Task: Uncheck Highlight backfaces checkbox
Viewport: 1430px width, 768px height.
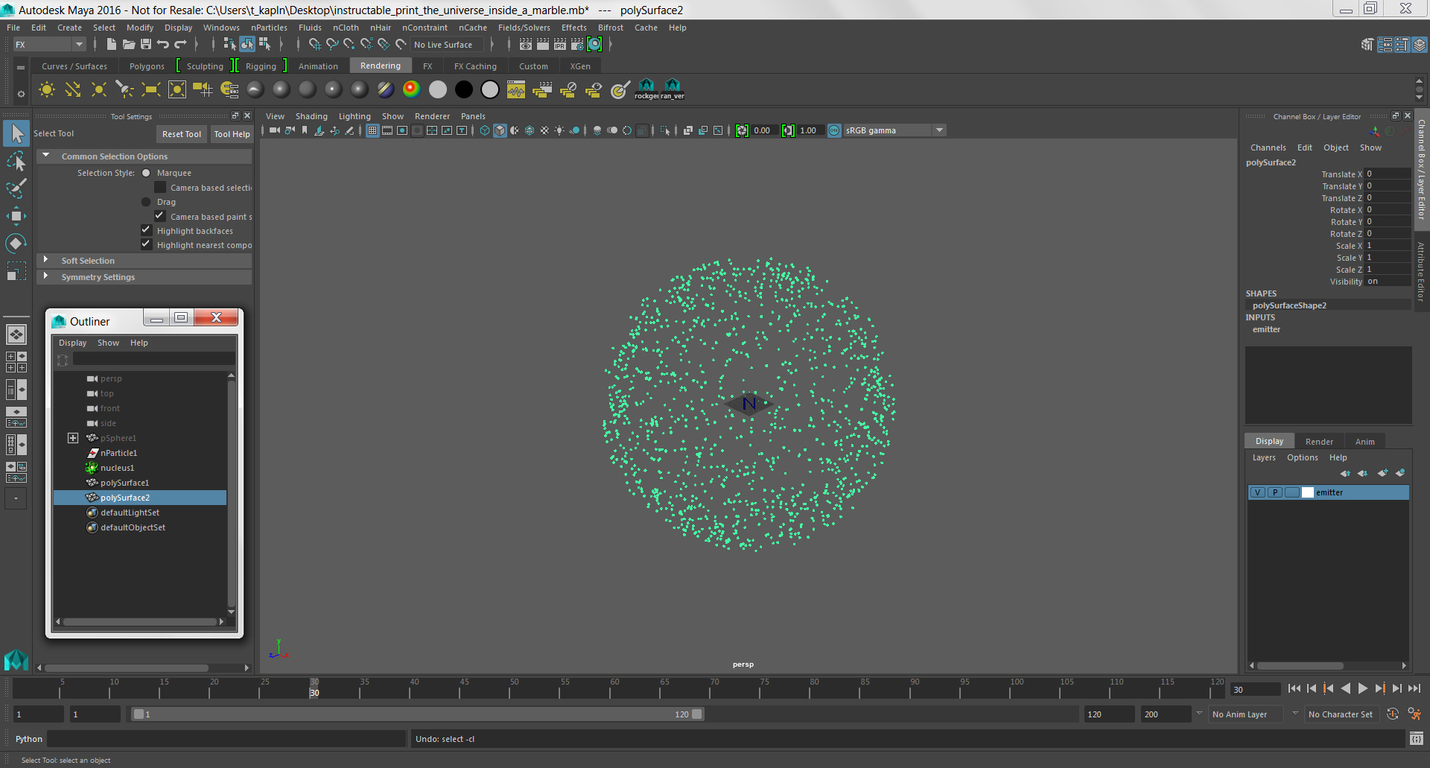Action: (147, 230)
